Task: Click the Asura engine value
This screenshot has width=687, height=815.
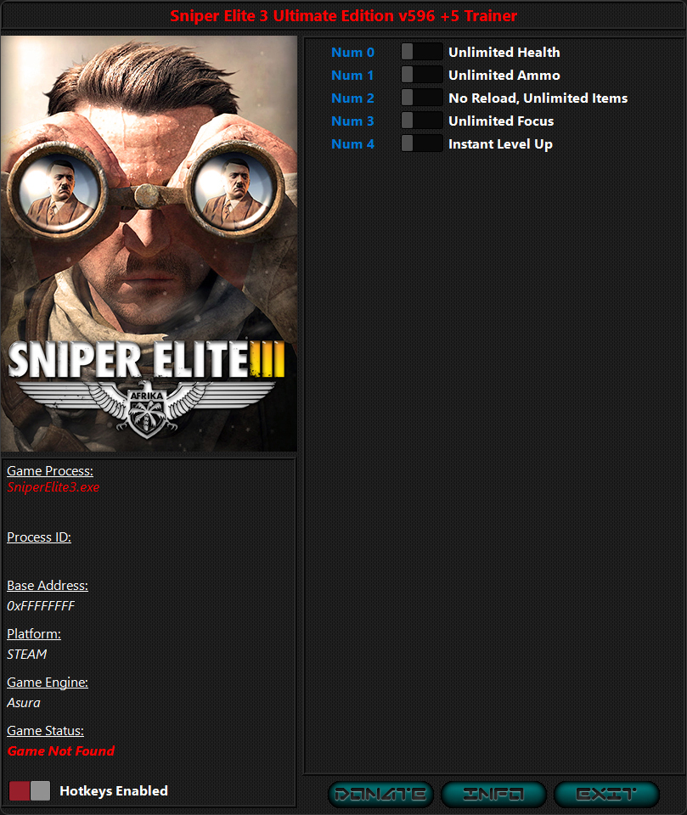Action: (x=24, y=702)
